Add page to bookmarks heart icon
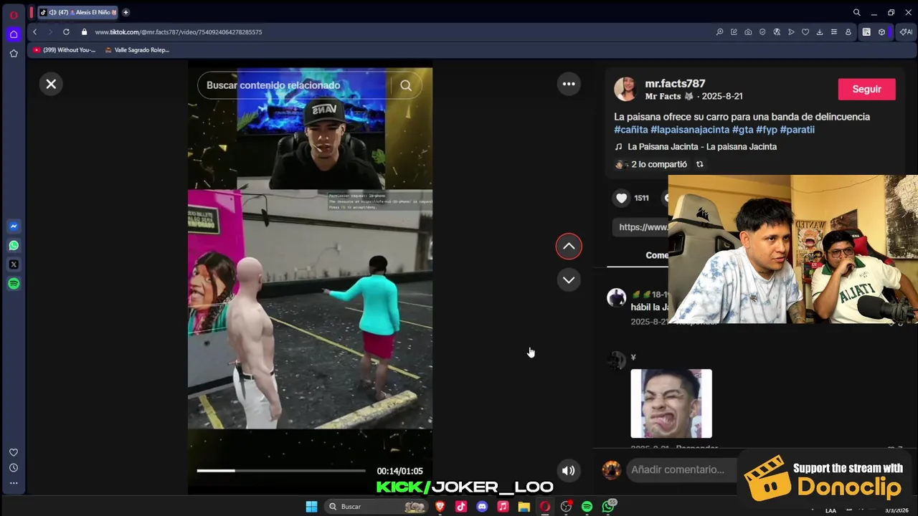 pyautogui.click(x=805, y=32)
